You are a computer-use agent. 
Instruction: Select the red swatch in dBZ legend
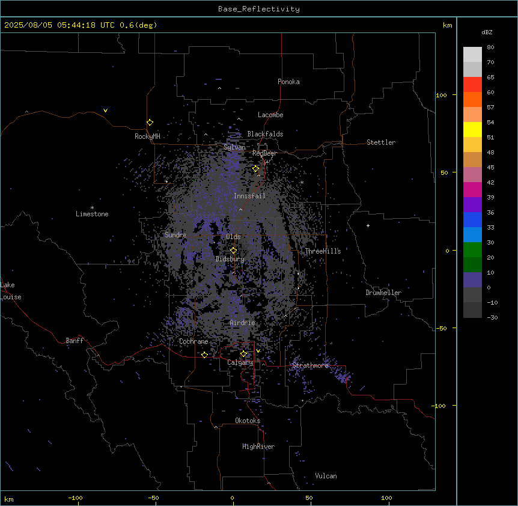(x=472, y=84)
